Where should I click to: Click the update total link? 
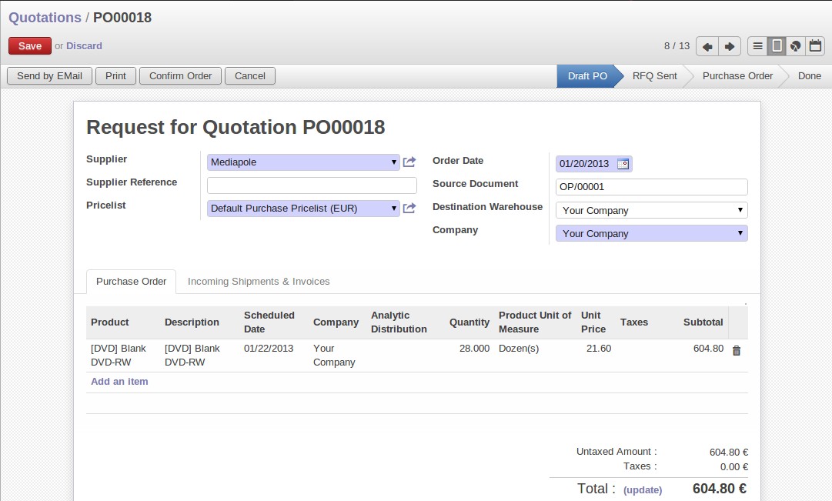click(643, 490)
